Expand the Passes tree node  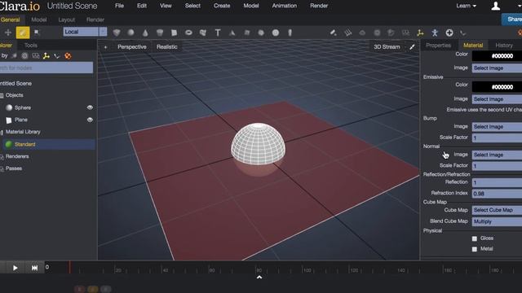(x=2, y=168)
